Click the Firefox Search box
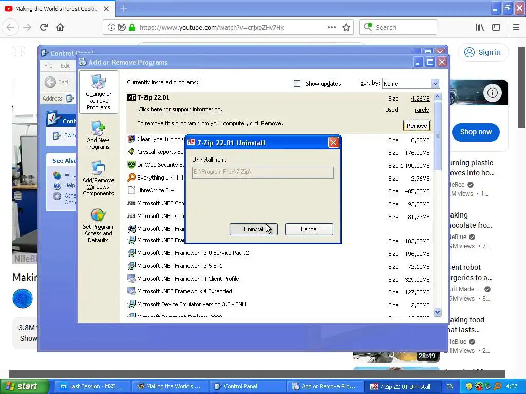 [398, 28]
